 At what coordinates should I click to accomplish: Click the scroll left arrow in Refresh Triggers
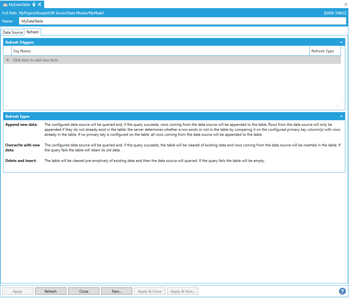[6, 106]
